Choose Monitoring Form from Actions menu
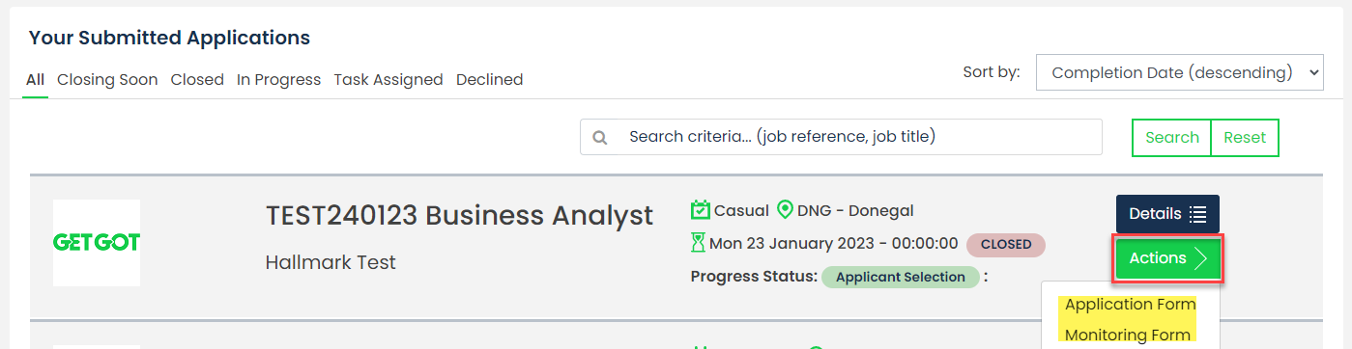 tap(1127, 335)
